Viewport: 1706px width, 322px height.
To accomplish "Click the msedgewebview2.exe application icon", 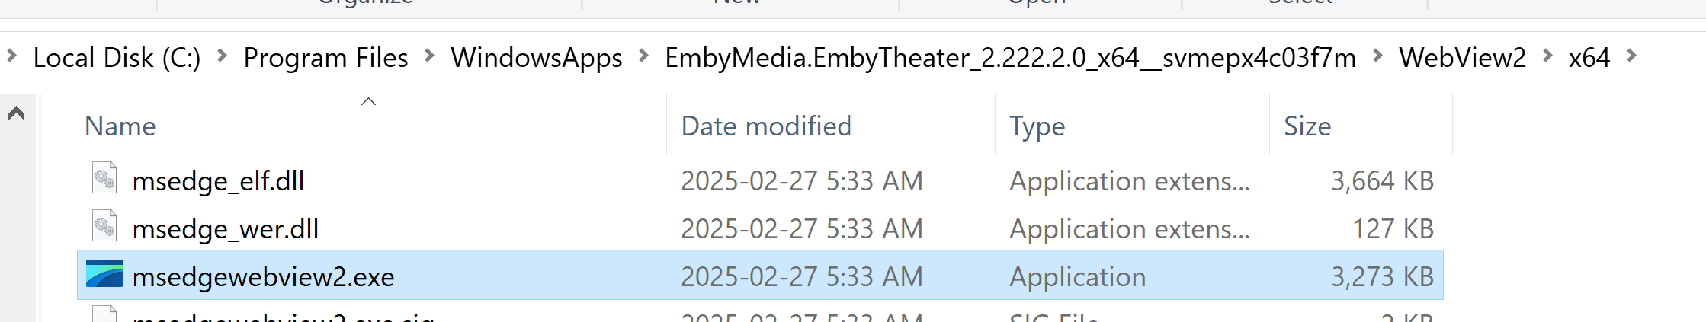I will click(104, 274).
